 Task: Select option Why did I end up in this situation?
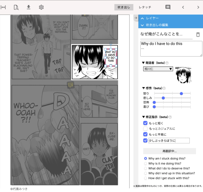[x=145, y=173]
